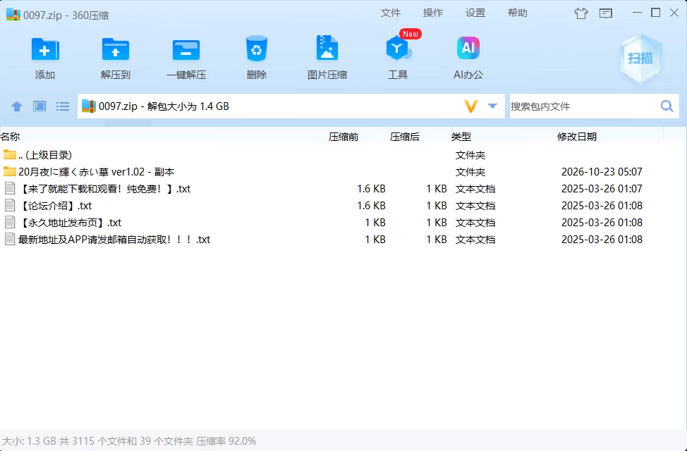This screenshot has height=451, width=687.
Task: Click 1.6 KB size of 【论坛介绍】.txt
Action: click(x=371, y=206)
